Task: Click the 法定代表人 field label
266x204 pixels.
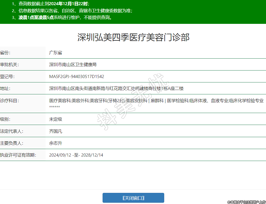Action: tap(12, 131)
